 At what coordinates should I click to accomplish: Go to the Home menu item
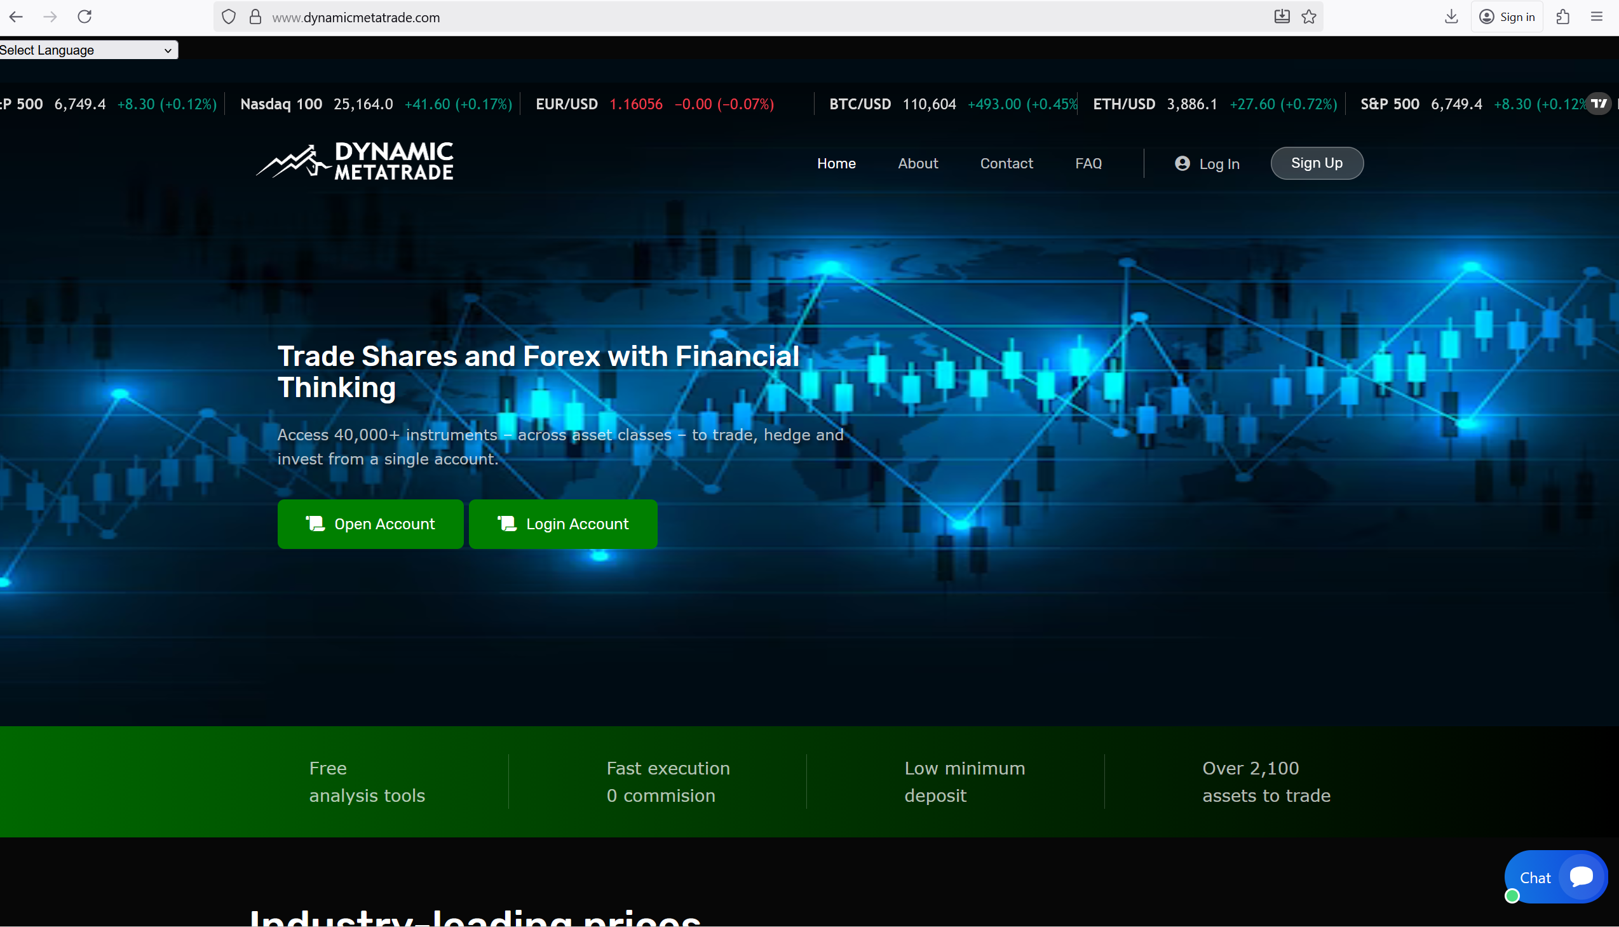pyautogui.click(x=836, y=164)
